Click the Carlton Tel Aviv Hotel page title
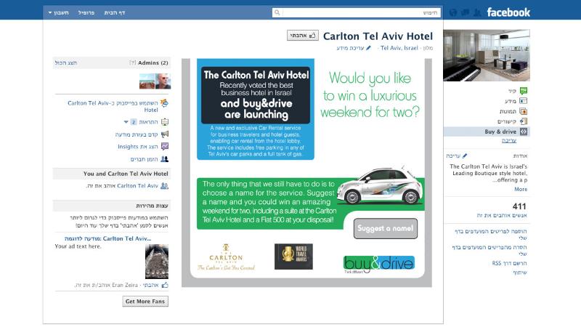 pyautogui.click(x=378, y=36)
